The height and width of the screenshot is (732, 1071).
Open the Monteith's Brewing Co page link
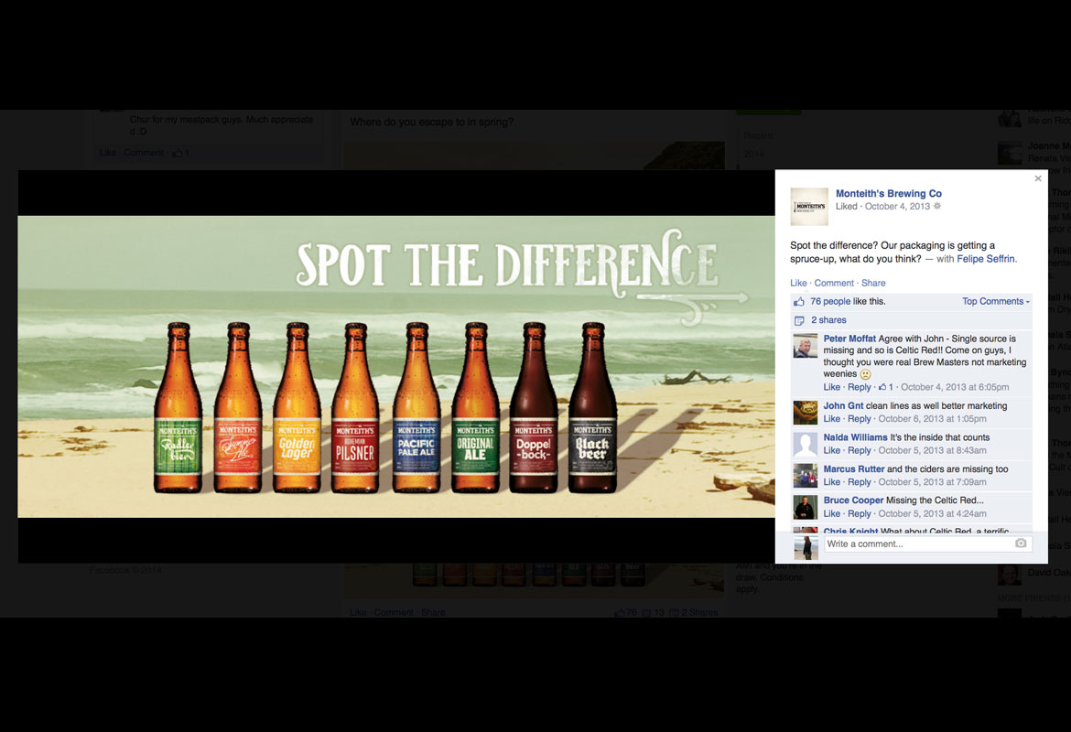[x=888, y=194]
